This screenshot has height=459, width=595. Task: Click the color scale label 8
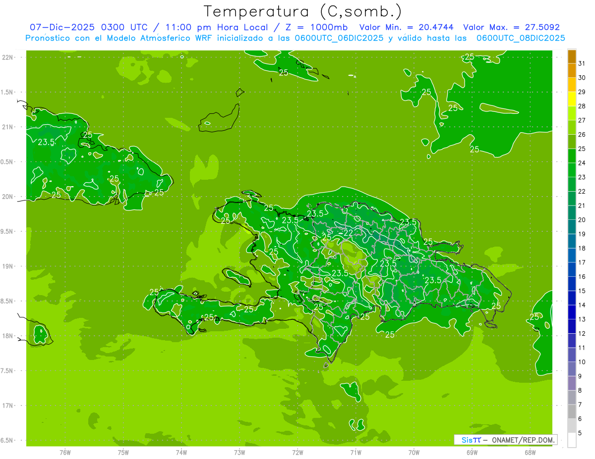[580, 390]
